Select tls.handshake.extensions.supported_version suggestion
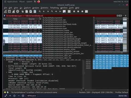 (61, 51)
